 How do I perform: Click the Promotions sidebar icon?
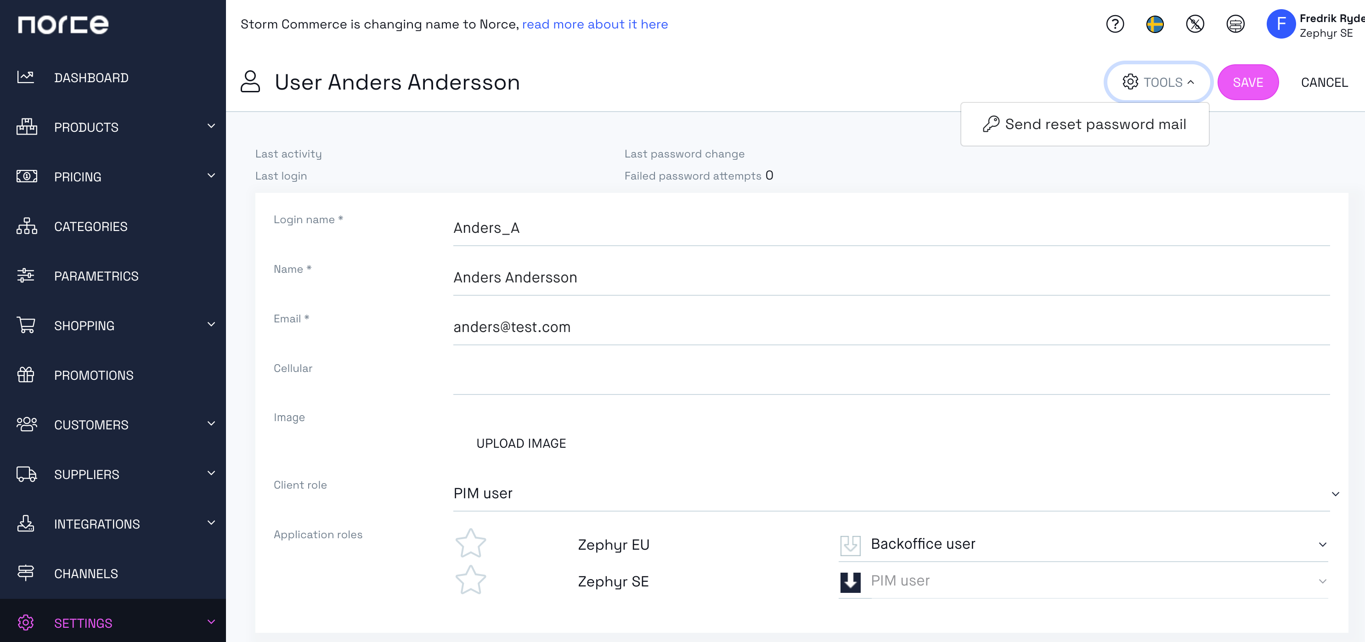point(26,375)
